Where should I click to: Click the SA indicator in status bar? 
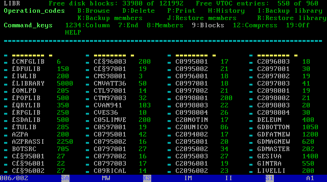65,178
